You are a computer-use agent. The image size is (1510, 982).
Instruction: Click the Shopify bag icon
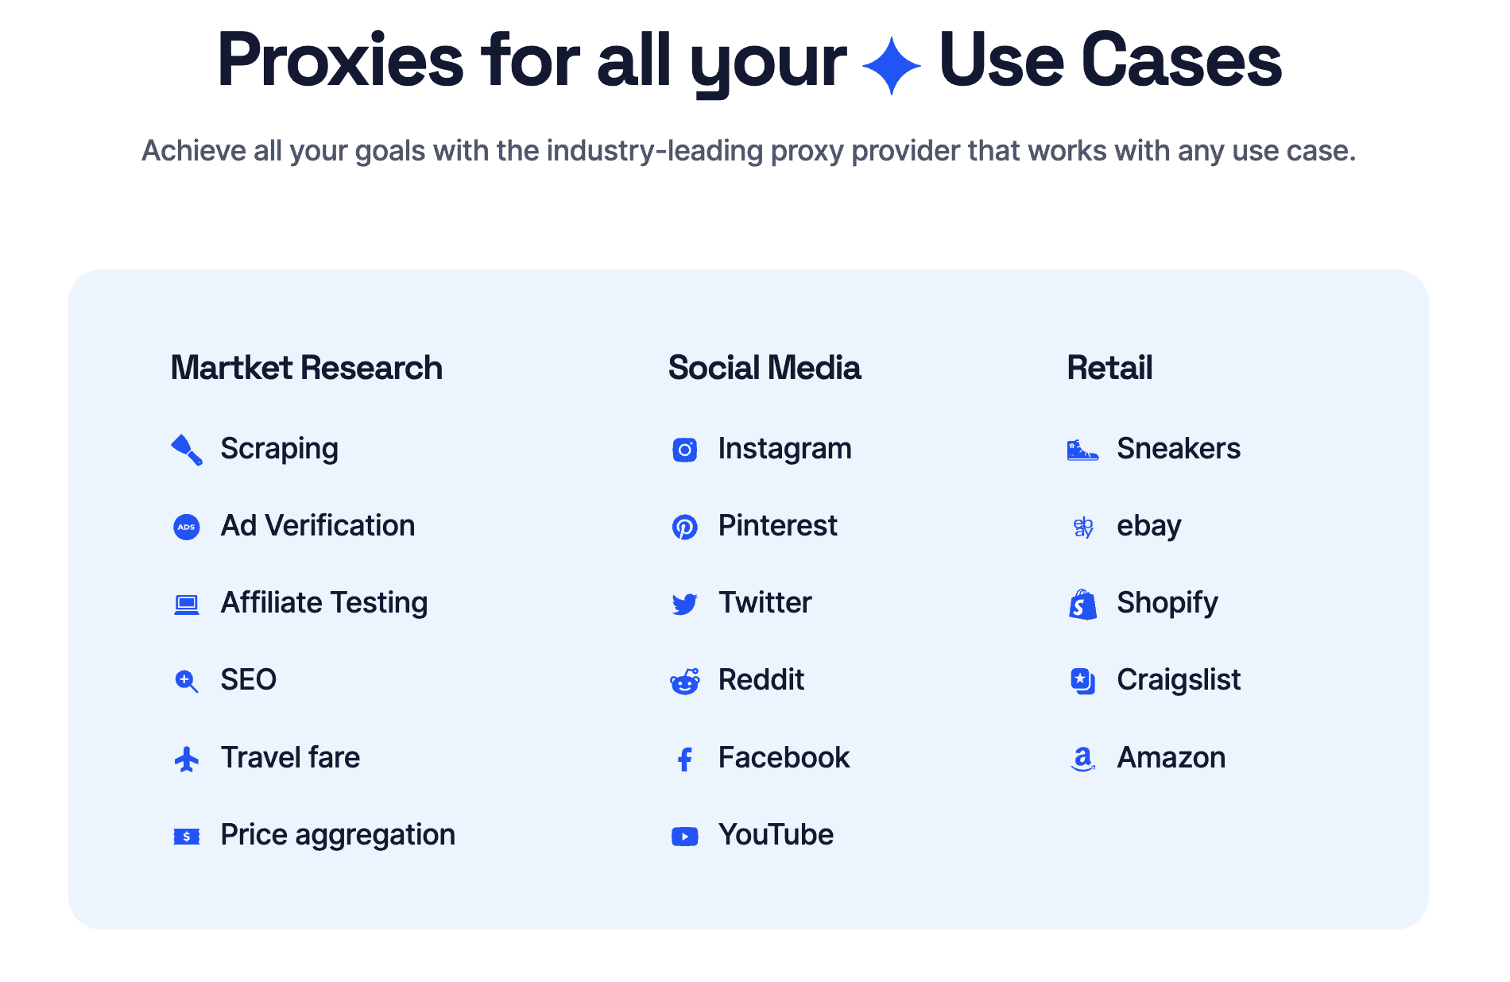1082,604
